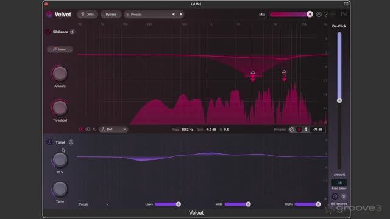Click the Q 0.5 value
This screenshot has width=390, height=219.
[x=226, y=130]
